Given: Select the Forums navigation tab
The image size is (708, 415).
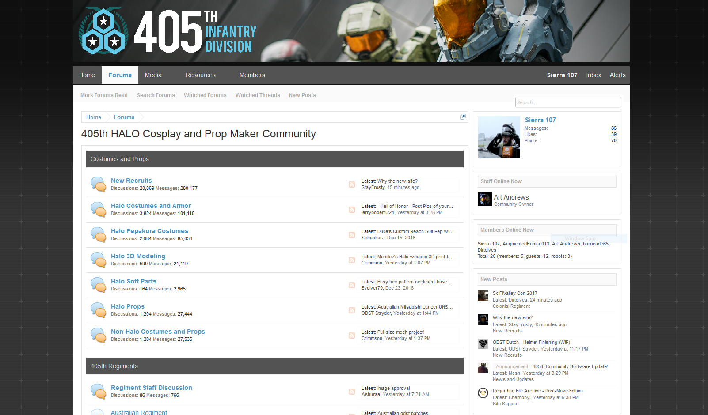Looking at the screenshot, I should (120, 75).
